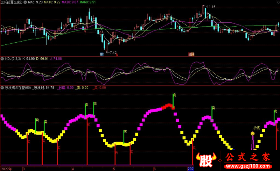Click the blue 财 marker icon

coord(102,54)
